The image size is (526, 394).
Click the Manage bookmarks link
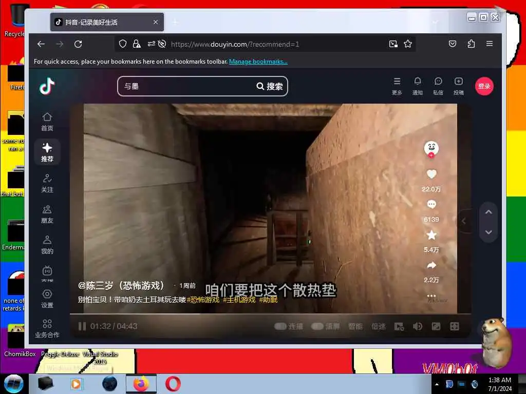pos(258,62)
